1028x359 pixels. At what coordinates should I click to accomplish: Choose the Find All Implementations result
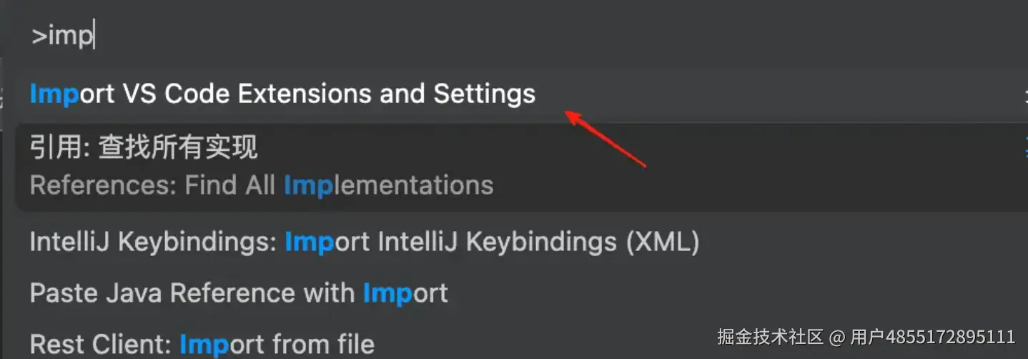point(262,186)
